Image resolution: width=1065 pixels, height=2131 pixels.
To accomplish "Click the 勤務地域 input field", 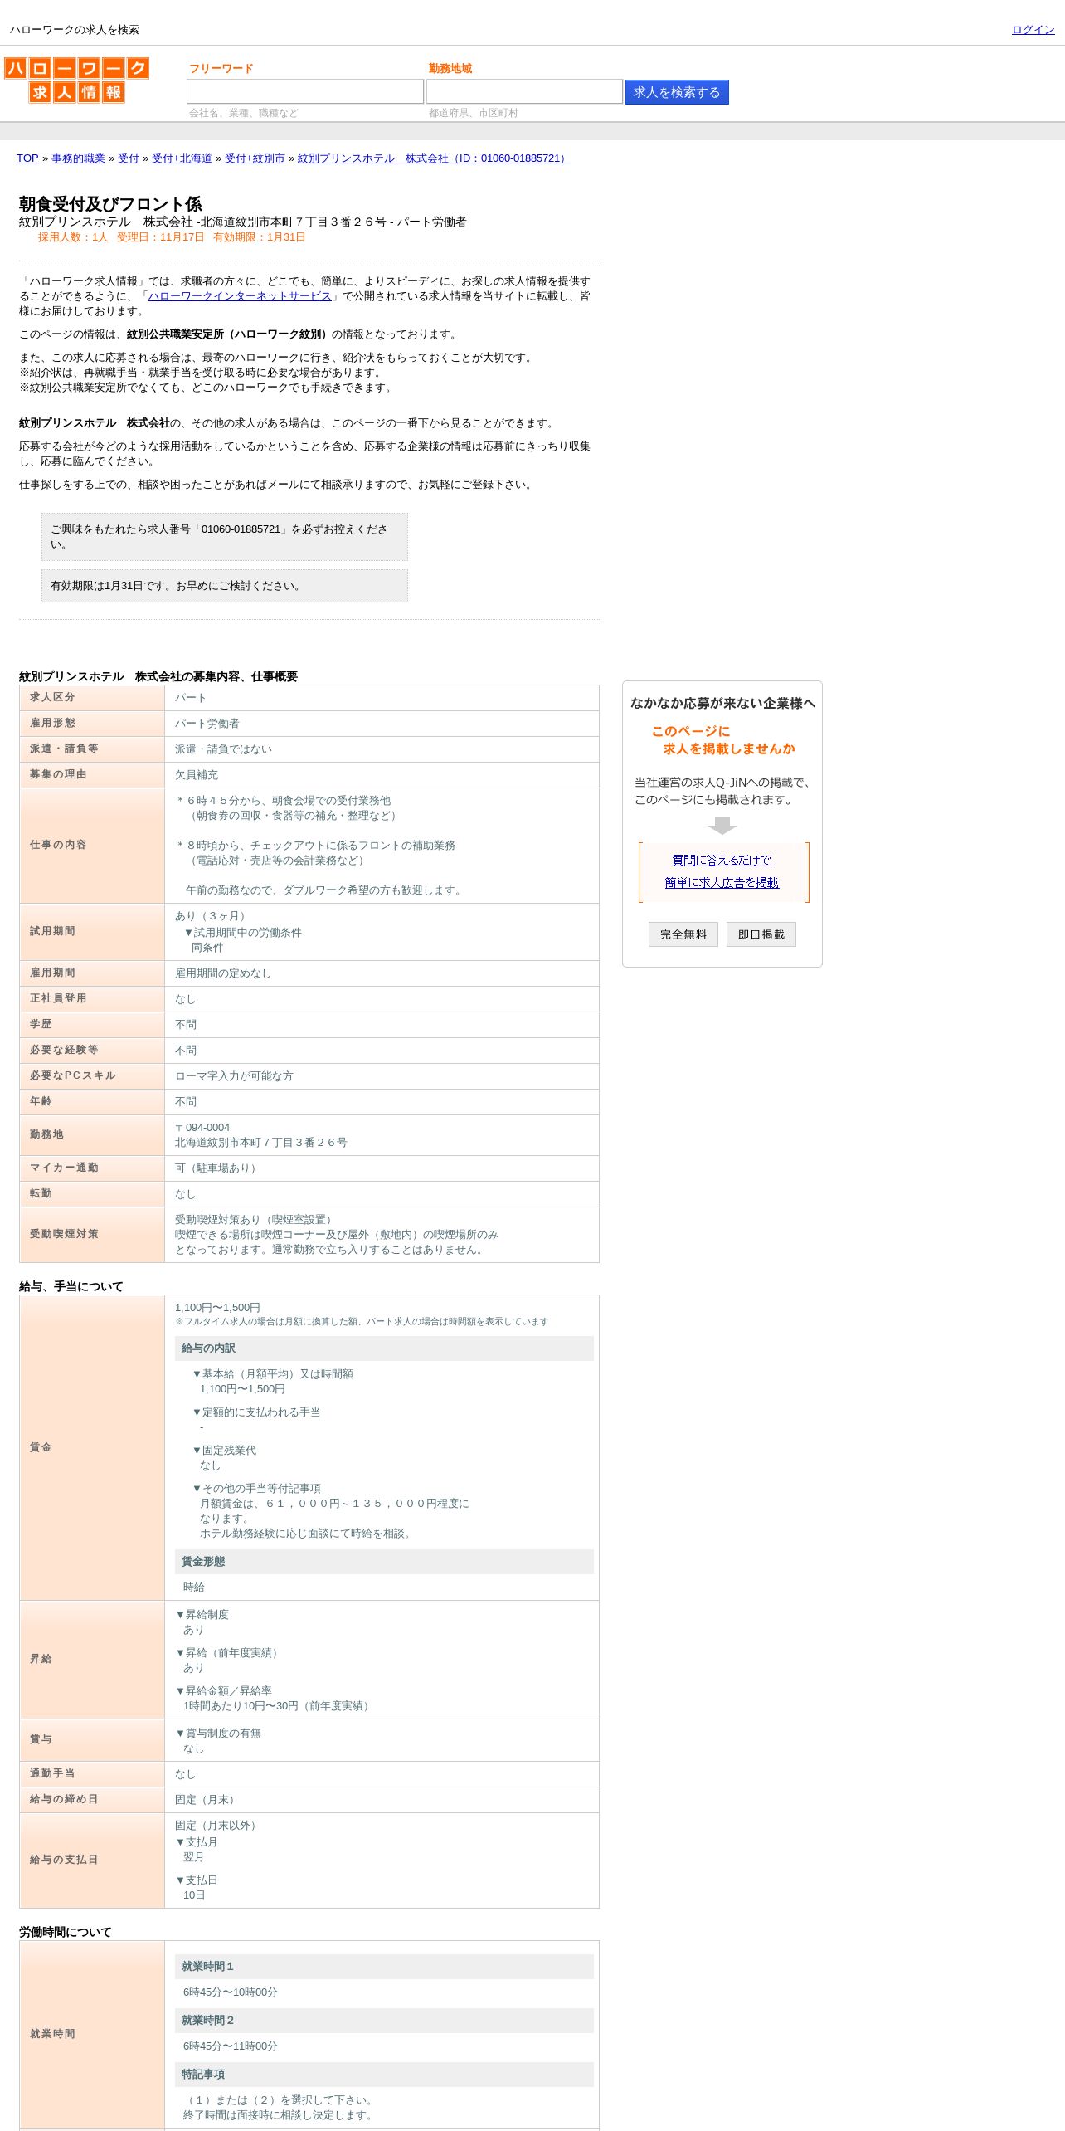I will click(x=524, y=91).
